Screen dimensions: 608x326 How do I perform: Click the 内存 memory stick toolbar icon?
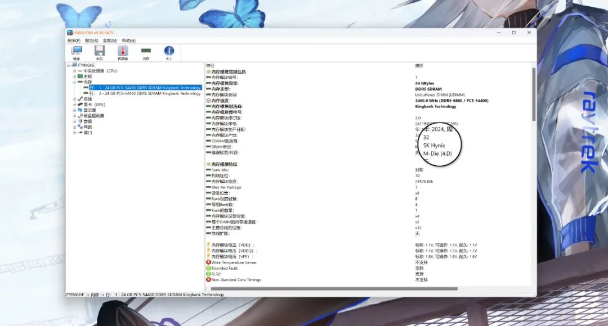146,51
